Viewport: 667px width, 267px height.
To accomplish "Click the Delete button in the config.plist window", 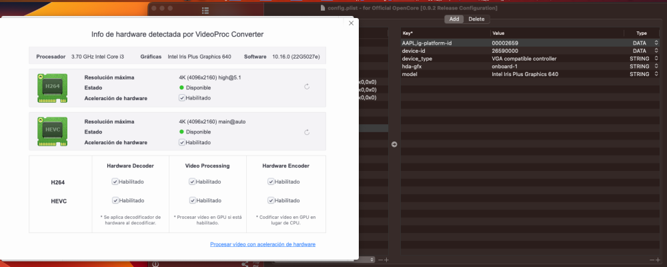I will click(476, 19).
